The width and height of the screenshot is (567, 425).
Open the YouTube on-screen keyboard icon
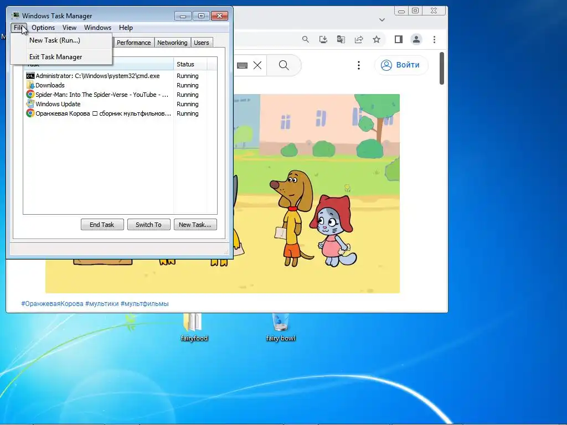coord(243,65)
